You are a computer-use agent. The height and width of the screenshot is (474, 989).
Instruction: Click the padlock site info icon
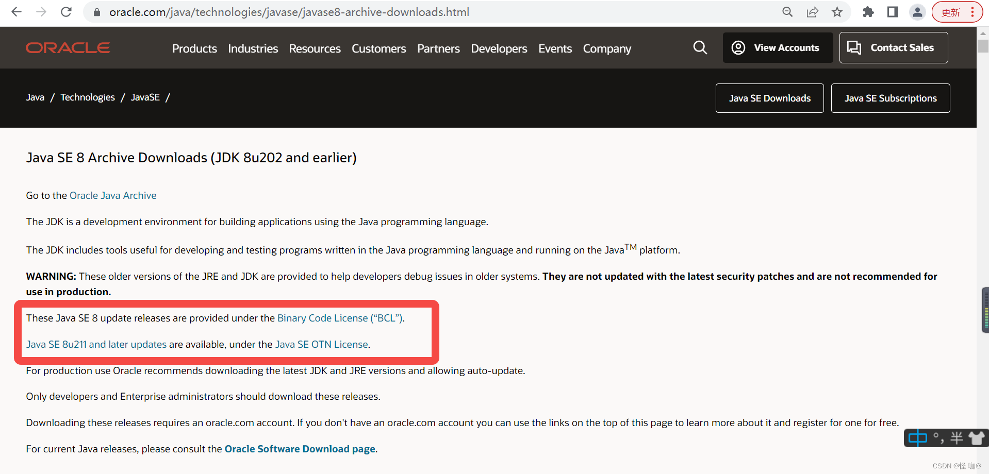pos(96,12)
